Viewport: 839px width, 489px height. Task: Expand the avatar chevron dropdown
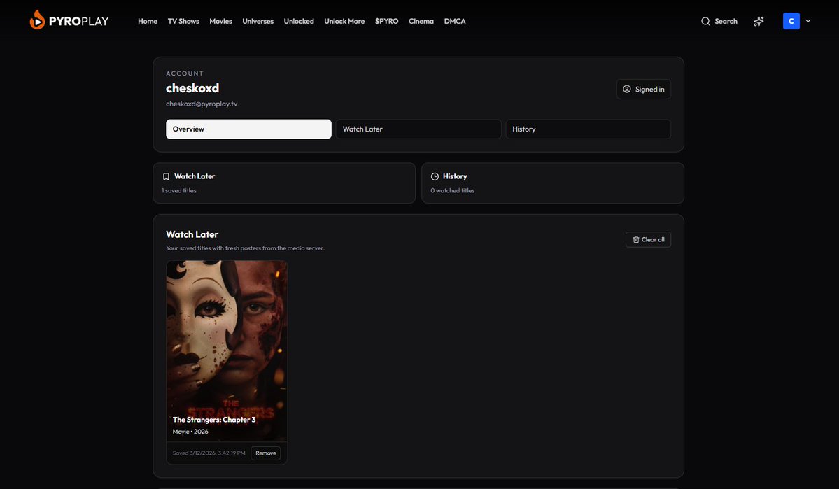pos(808,20)
